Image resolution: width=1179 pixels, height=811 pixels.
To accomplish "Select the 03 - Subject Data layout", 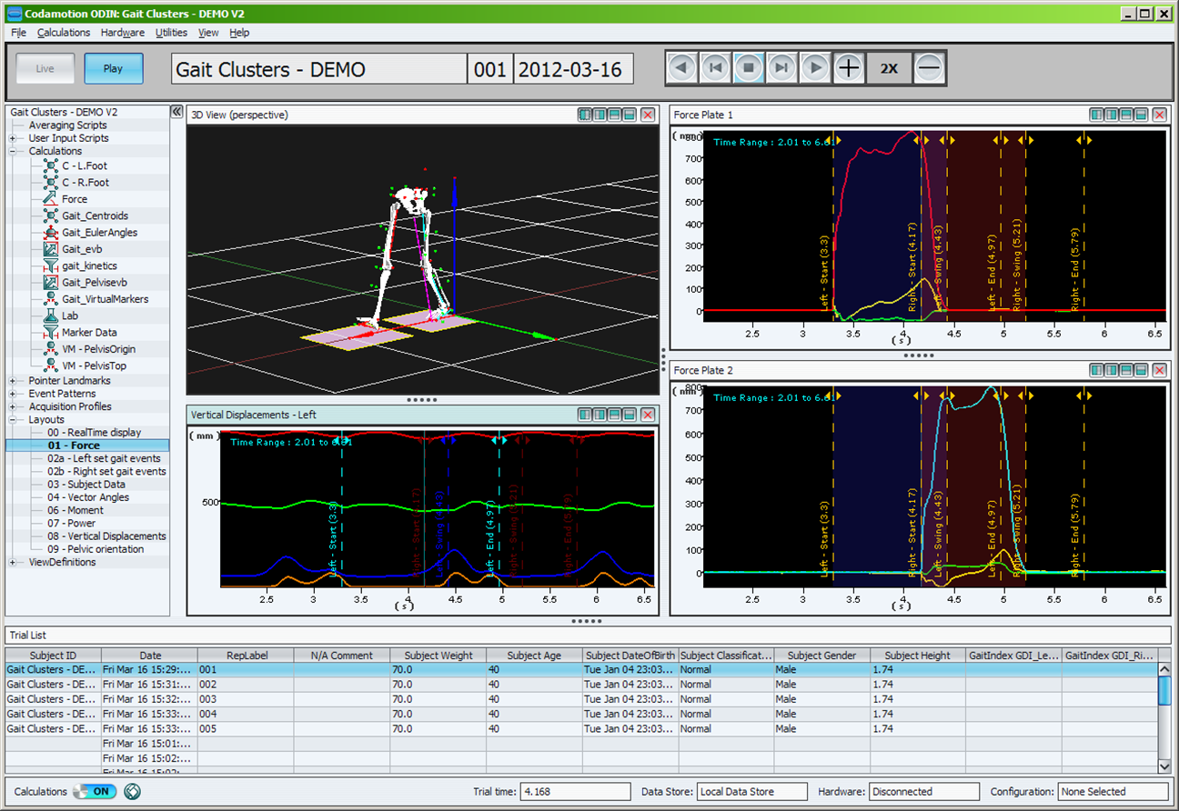I will (x=86, y=485).
